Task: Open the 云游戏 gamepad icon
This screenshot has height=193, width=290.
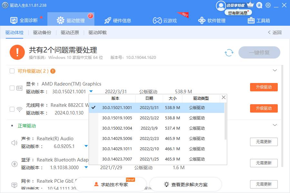Action: click(x=157, y=21)
